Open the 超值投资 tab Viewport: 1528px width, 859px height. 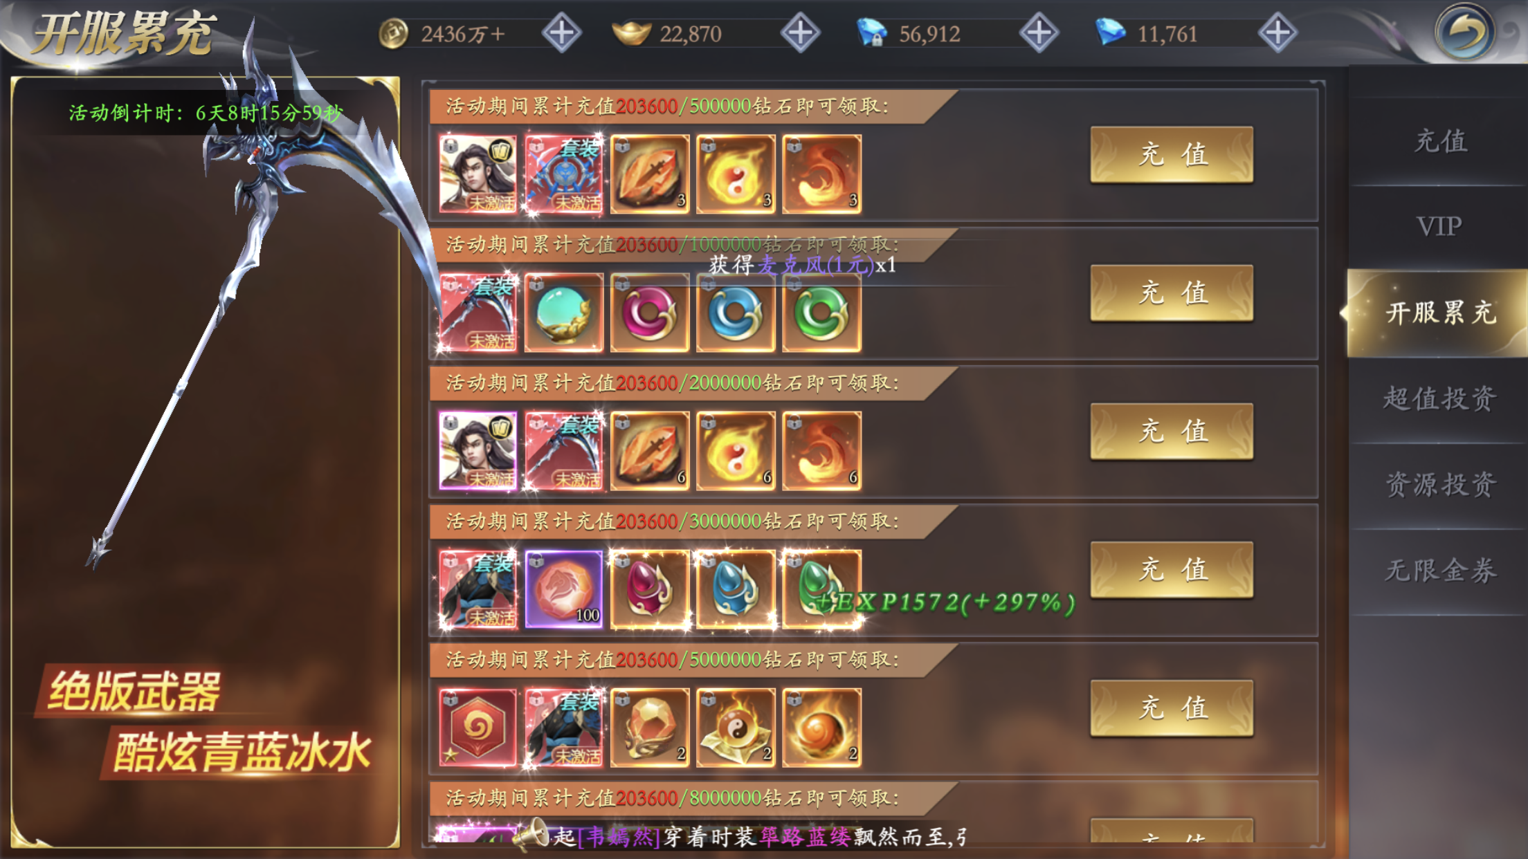tap(1439, 399)
